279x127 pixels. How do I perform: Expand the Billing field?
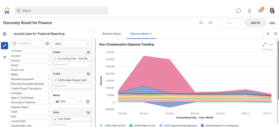pos(49,74)
